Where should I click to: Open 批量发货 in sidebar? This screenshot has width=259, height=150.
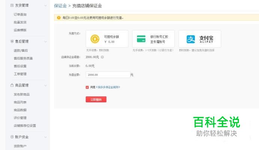(20, 22)
